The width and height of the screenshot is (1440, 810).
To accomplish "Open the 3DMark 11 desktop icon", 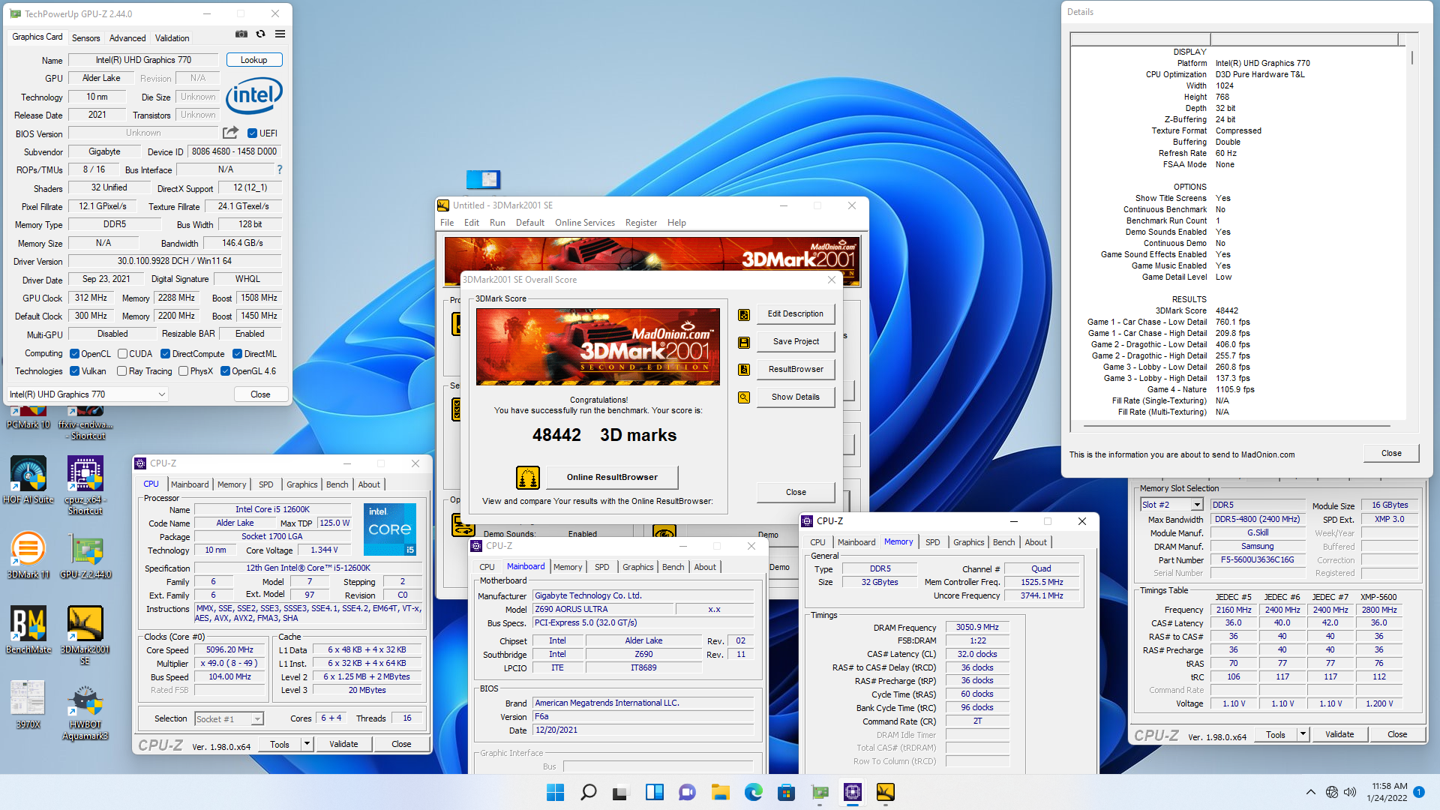I will coord(28,555).
